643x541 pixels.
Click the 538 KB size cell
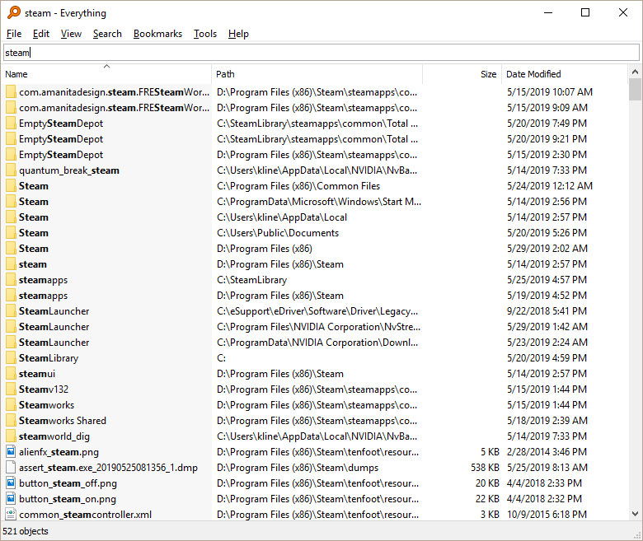485,467
